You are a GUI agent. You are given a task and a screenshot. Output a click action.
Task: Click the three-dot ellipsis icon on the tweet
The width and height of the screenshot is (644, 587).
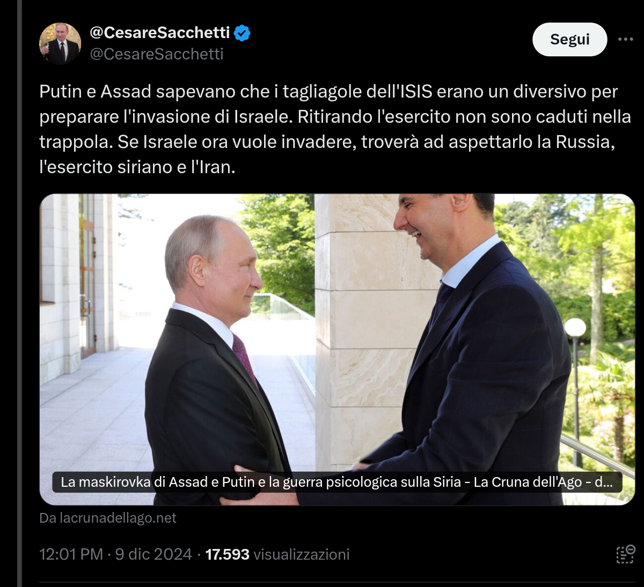point(626,39)
